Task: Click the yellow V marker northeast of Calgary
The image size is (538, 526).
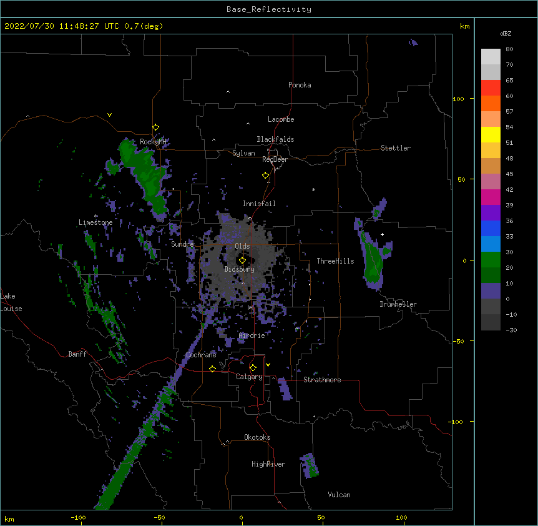Action: click(x=268, y=365)
